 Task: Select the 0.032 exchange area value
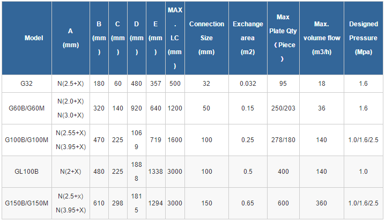[248, 84]
